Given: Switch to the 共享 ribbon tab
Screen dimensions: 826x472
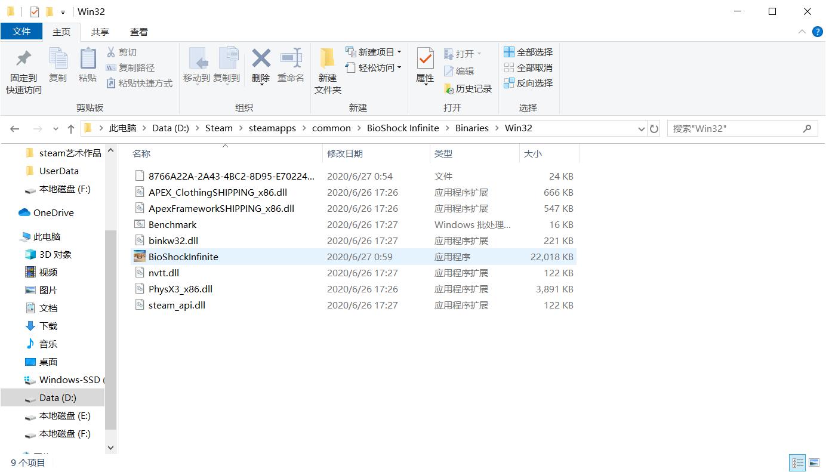Looking at the screenshot, I should 100,32.
